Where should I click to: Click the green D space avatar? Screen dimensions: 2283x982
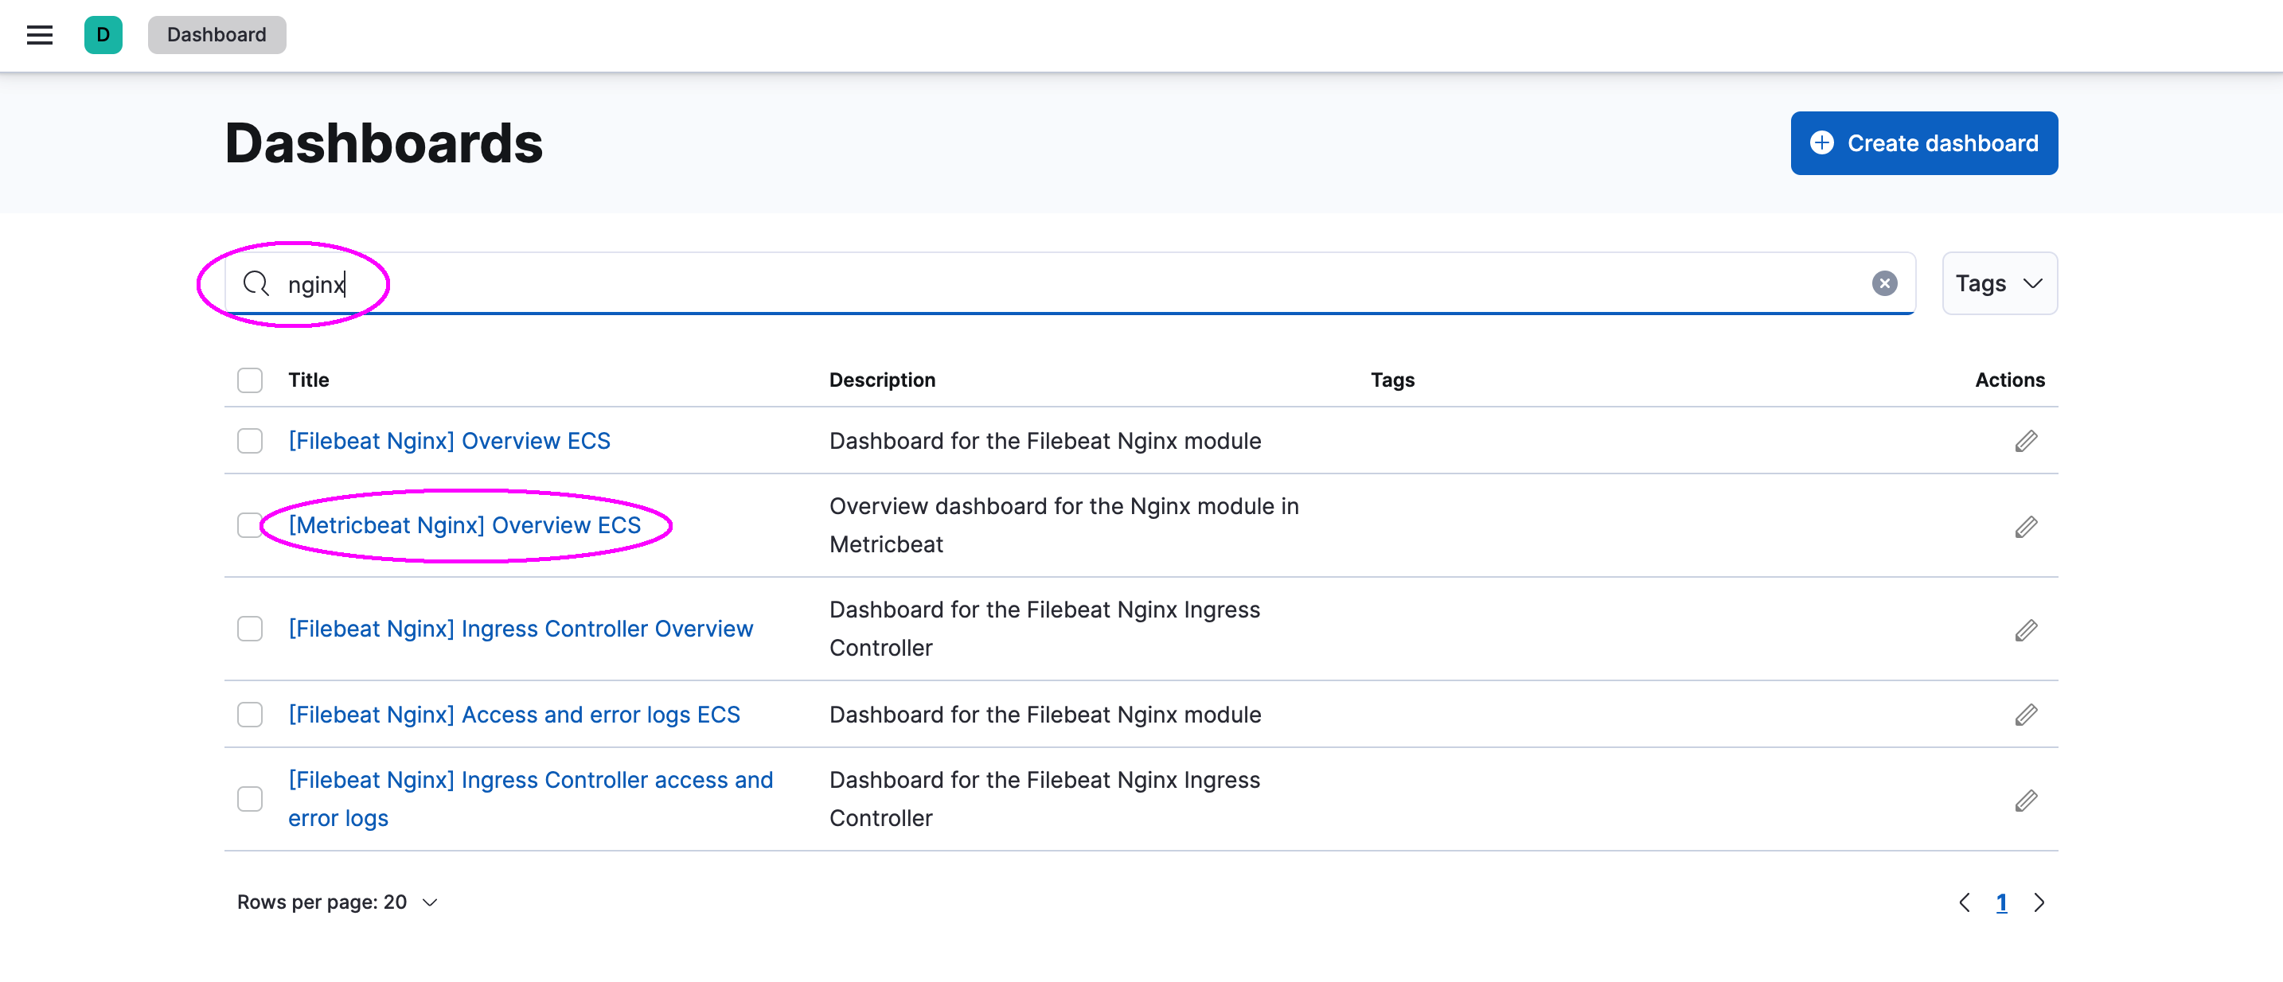point(103,34)
